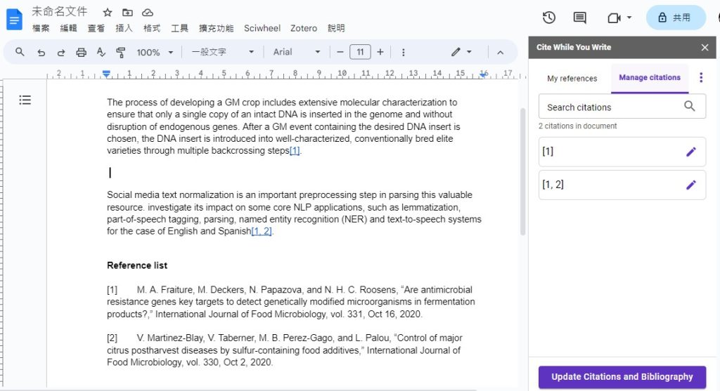Show the document outline icon
Viewport: 720px width, 391px height.
25,100
